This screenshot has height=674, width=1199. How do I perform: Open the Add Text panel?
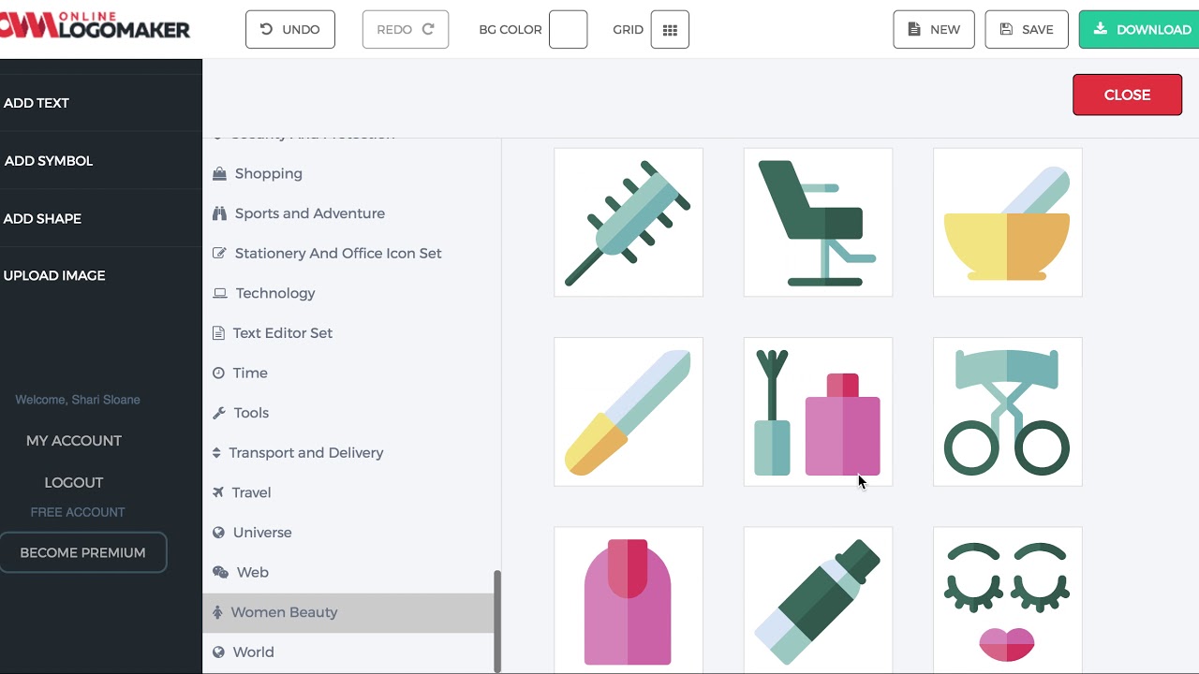[x=37, y=103]
